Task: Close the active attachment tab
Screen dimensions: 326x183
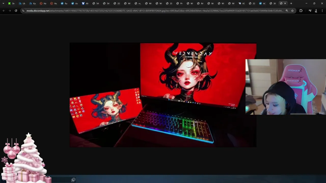Action: point(285,3)
